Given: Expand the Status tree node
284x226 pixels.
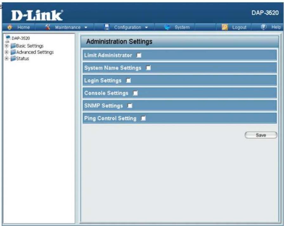Looking at the screenshot, I should point(7,58).
